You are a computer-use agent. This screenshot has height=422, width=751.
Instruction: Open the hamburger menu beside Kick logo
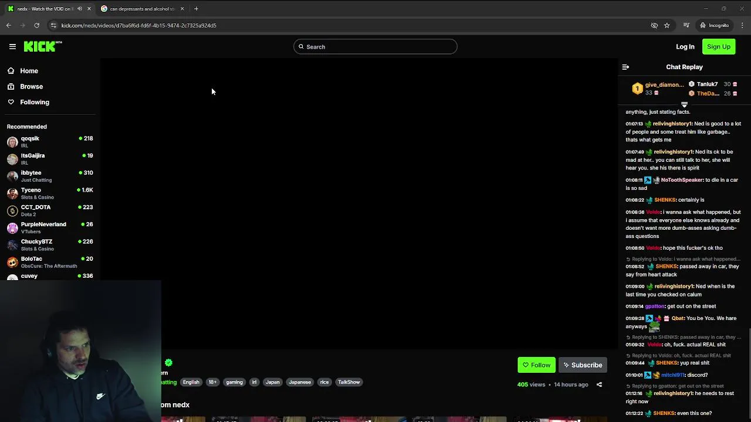(x=12, y=47)
